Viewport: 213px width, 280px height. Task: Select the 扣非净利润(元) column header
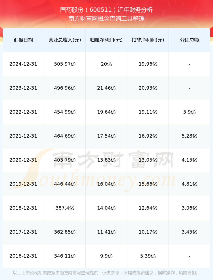(x=148, y=40)
